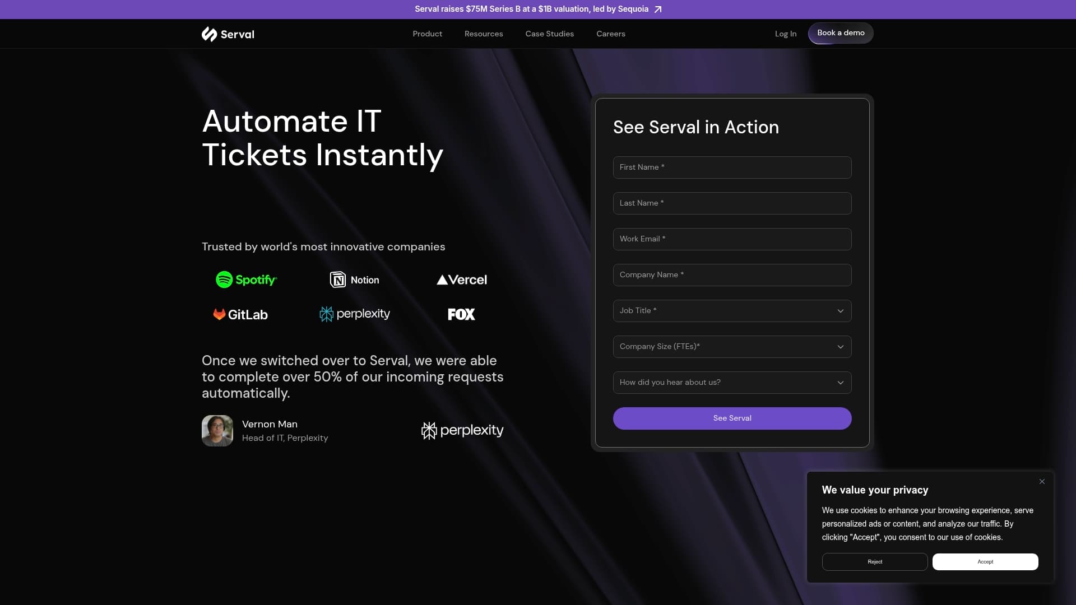Viewport: 1076px width, 605px height.
Task: Click the perplexity logo in trusted companies grid
Action: tap(355, 314)
